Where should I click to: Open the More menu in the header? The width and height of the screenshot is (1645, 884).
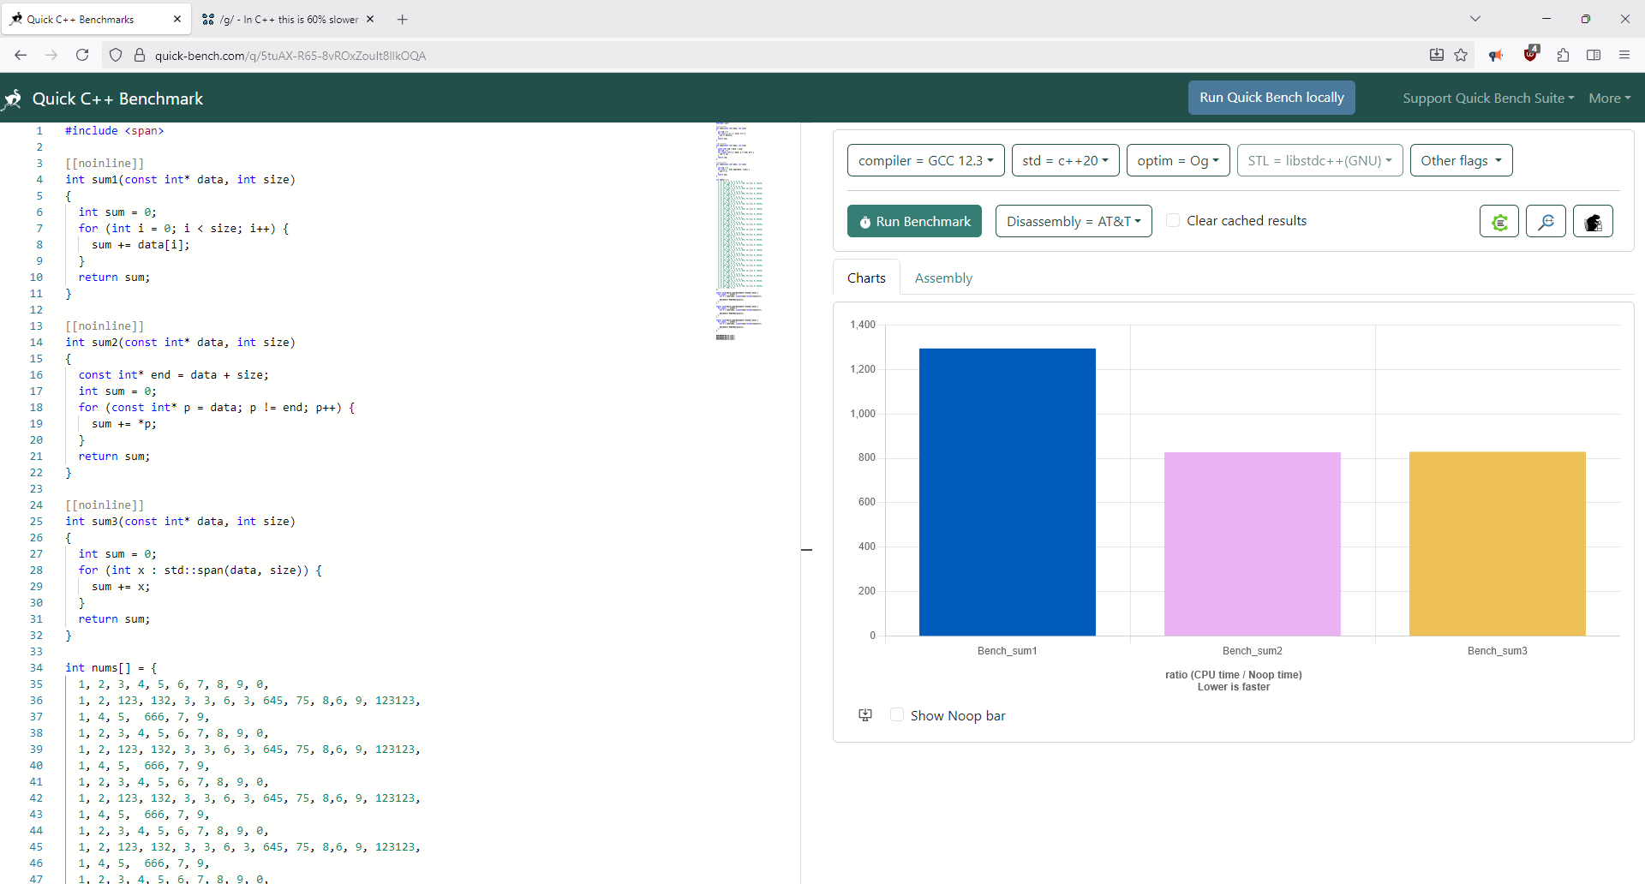tap(1608, 99)
